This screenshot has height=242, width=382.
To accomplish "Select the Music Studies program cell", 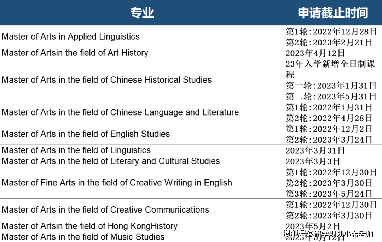I will [x=142, y=237].
